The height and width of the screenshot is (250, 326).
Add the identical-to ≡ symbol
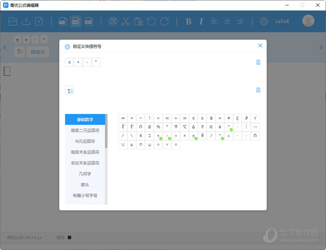[x=175, y=145]
